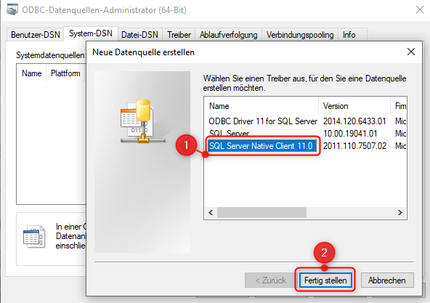The height and width of the screenshot is (303, 430).
Task: Close the ODBC-Datenquellen-Administrator window
Action: tap(420, 9)
